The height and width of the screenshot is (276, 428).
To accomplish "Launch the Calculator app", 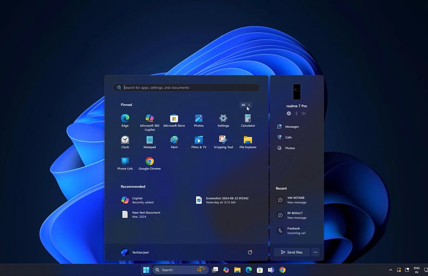I will [x=248, y=121].
